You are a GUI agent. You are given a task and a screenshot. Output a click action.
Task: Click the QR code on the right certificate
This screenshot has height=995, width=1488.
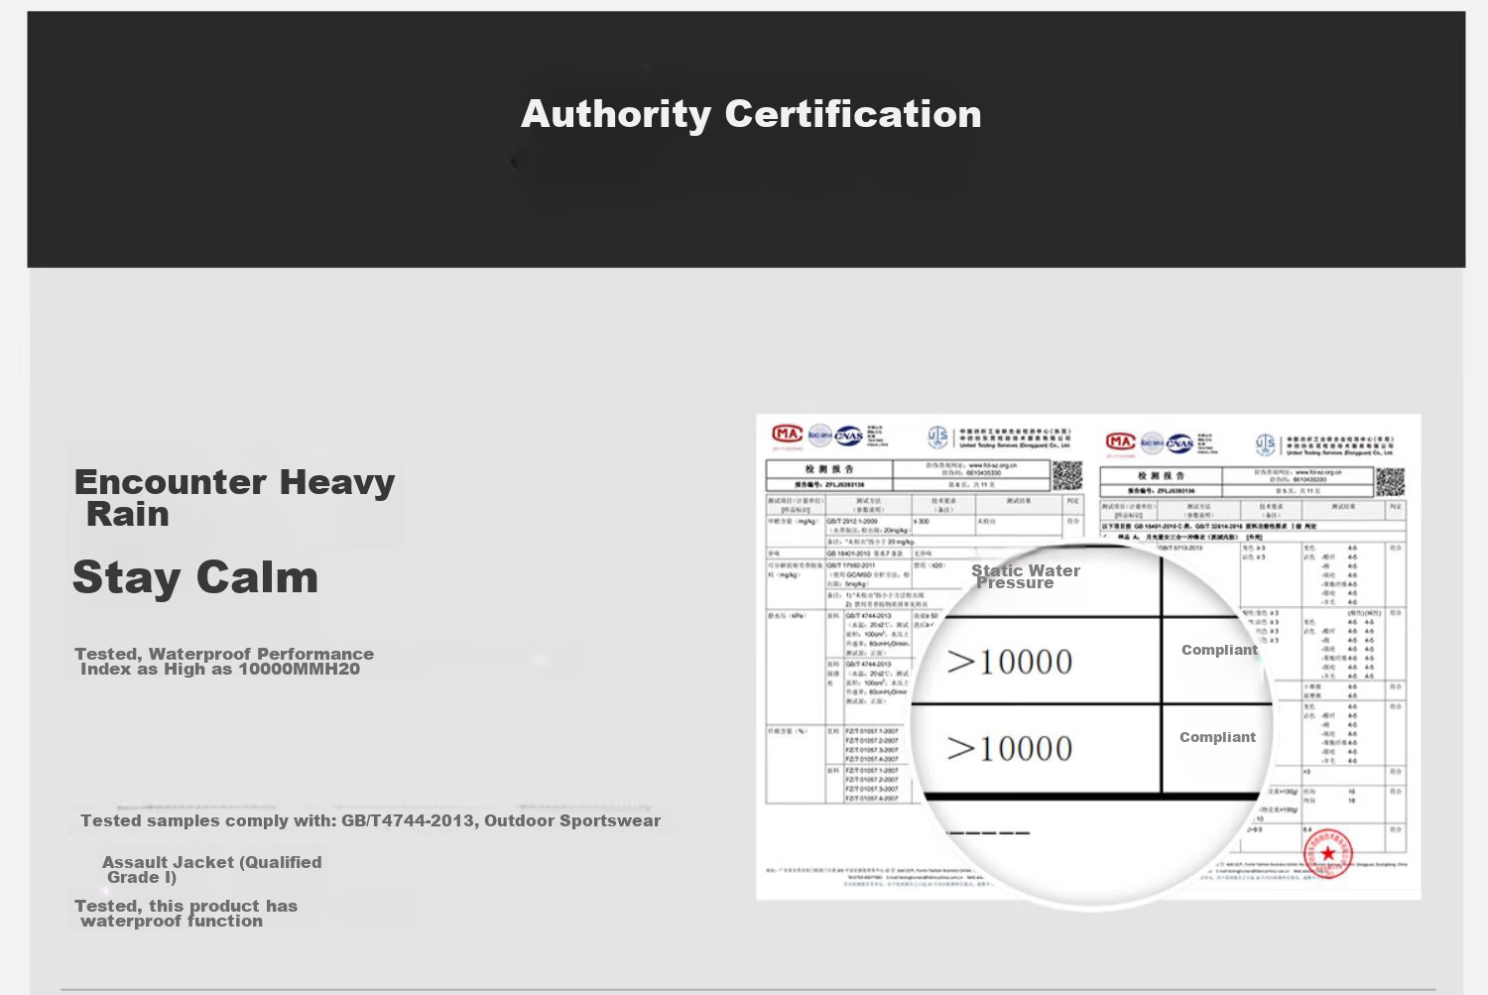1390,482
